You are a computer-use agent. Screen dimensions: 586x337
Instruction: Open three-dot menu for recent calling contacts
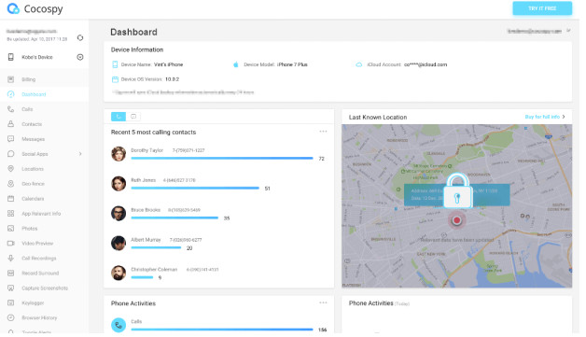[x=323, y=132]
